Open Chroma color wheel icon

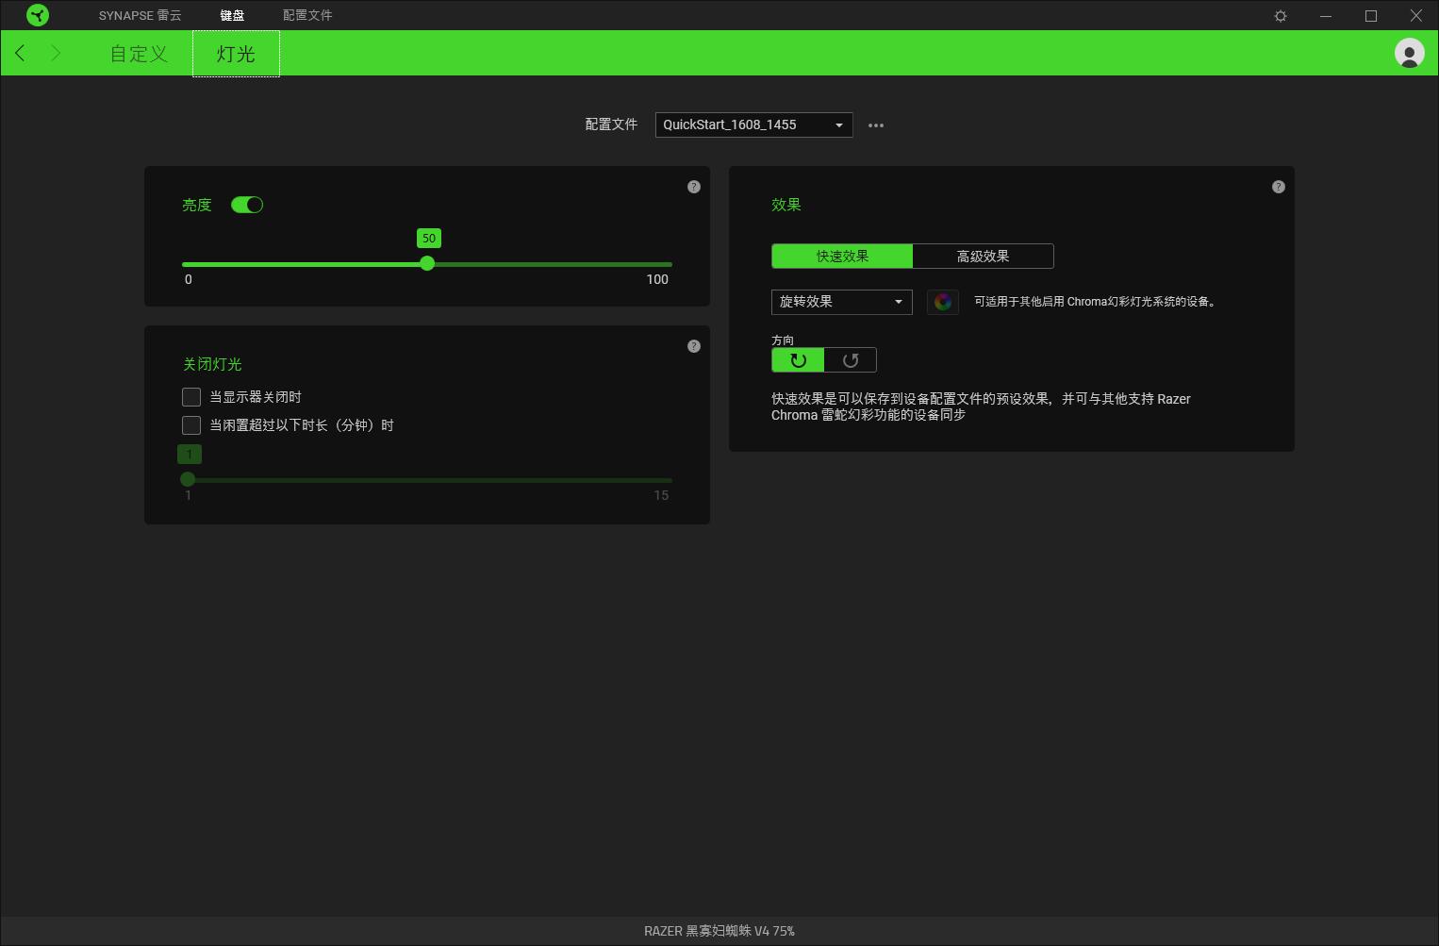[943, 302]
